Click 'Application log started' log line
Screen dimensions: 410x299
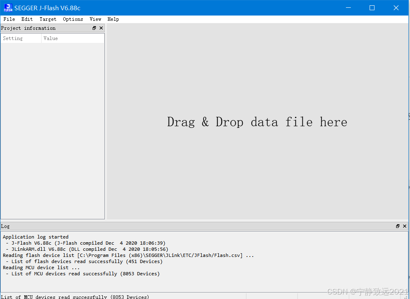35,237
